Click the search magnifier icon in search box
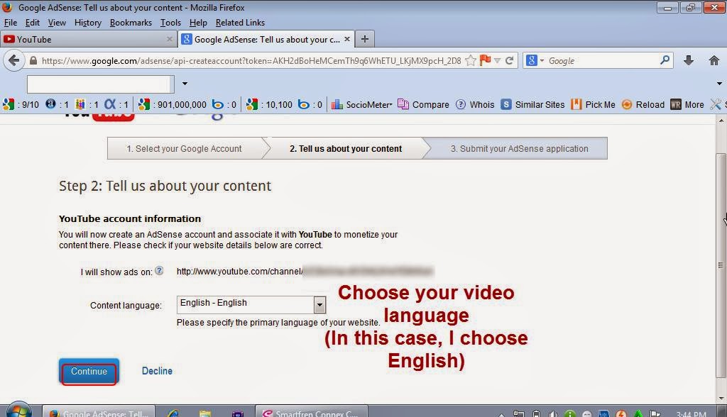This screenshot has width=727, height=417. point(665,60)
